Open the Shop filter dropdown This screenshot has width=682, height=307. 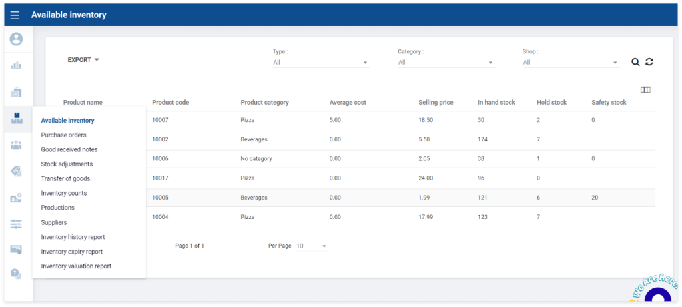pyautogui.click(x=571, y=63)
